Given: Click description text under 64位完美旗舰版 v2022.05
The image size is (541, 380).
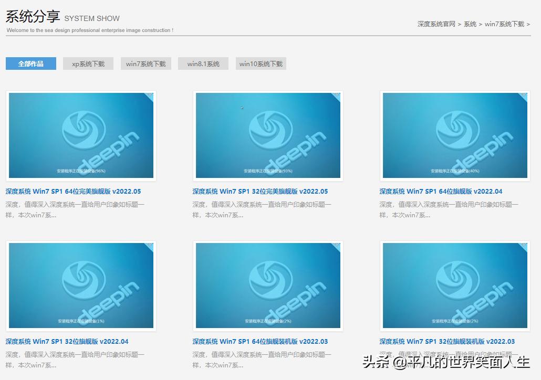Looking at the screenshot, I should pyautogui.click(x=75, y=209).
